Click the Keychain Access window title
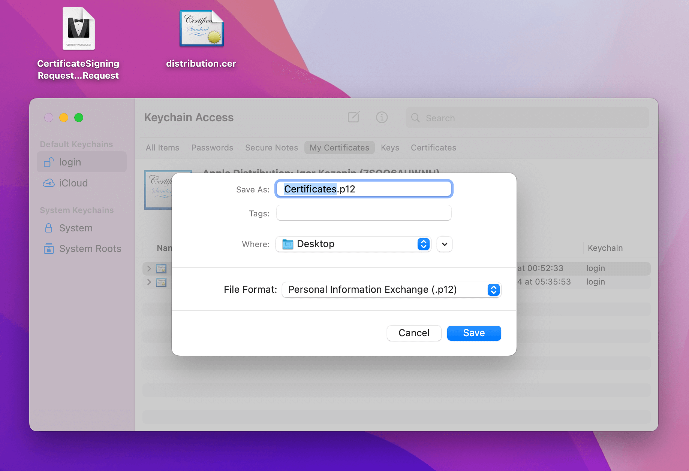 pyautogui.click(x=189, y=117)
